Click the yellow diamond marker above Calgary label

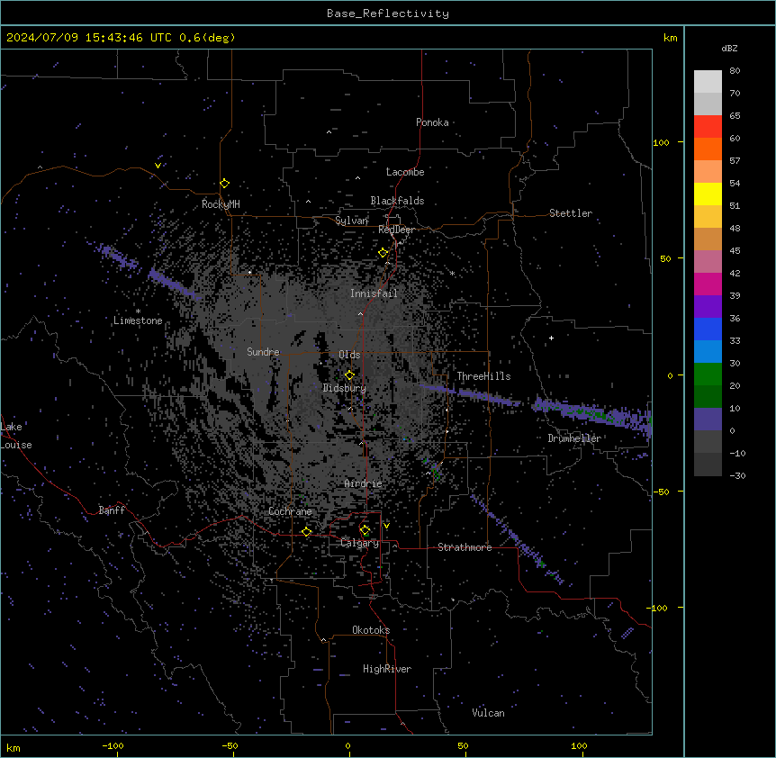pyautogui.click(x=365, y=530)
